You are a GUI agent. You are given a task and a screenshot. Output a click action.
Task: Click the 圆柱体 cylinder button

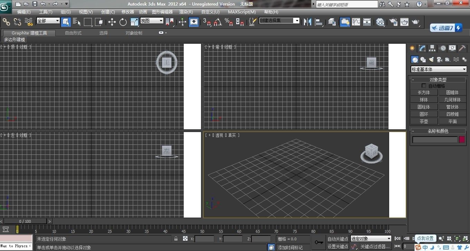click(424, 107)
